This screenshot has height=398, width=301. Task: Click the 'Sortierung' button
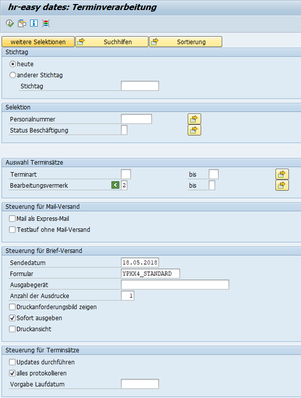click(186, 42)
